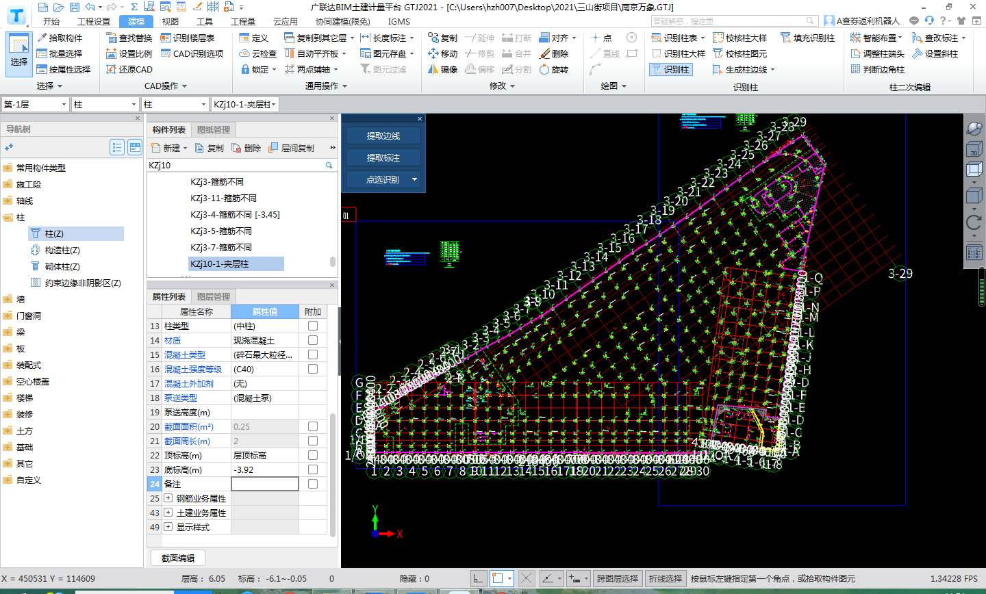986x594 pixels.
Task: Click the 选择 (Select) tool
Action: tap(19, 53)
